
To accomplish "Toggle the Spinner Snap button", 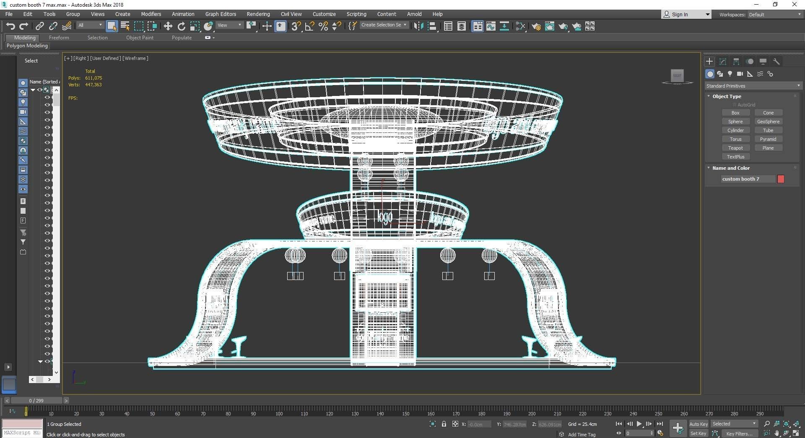I will click(336, 26).
